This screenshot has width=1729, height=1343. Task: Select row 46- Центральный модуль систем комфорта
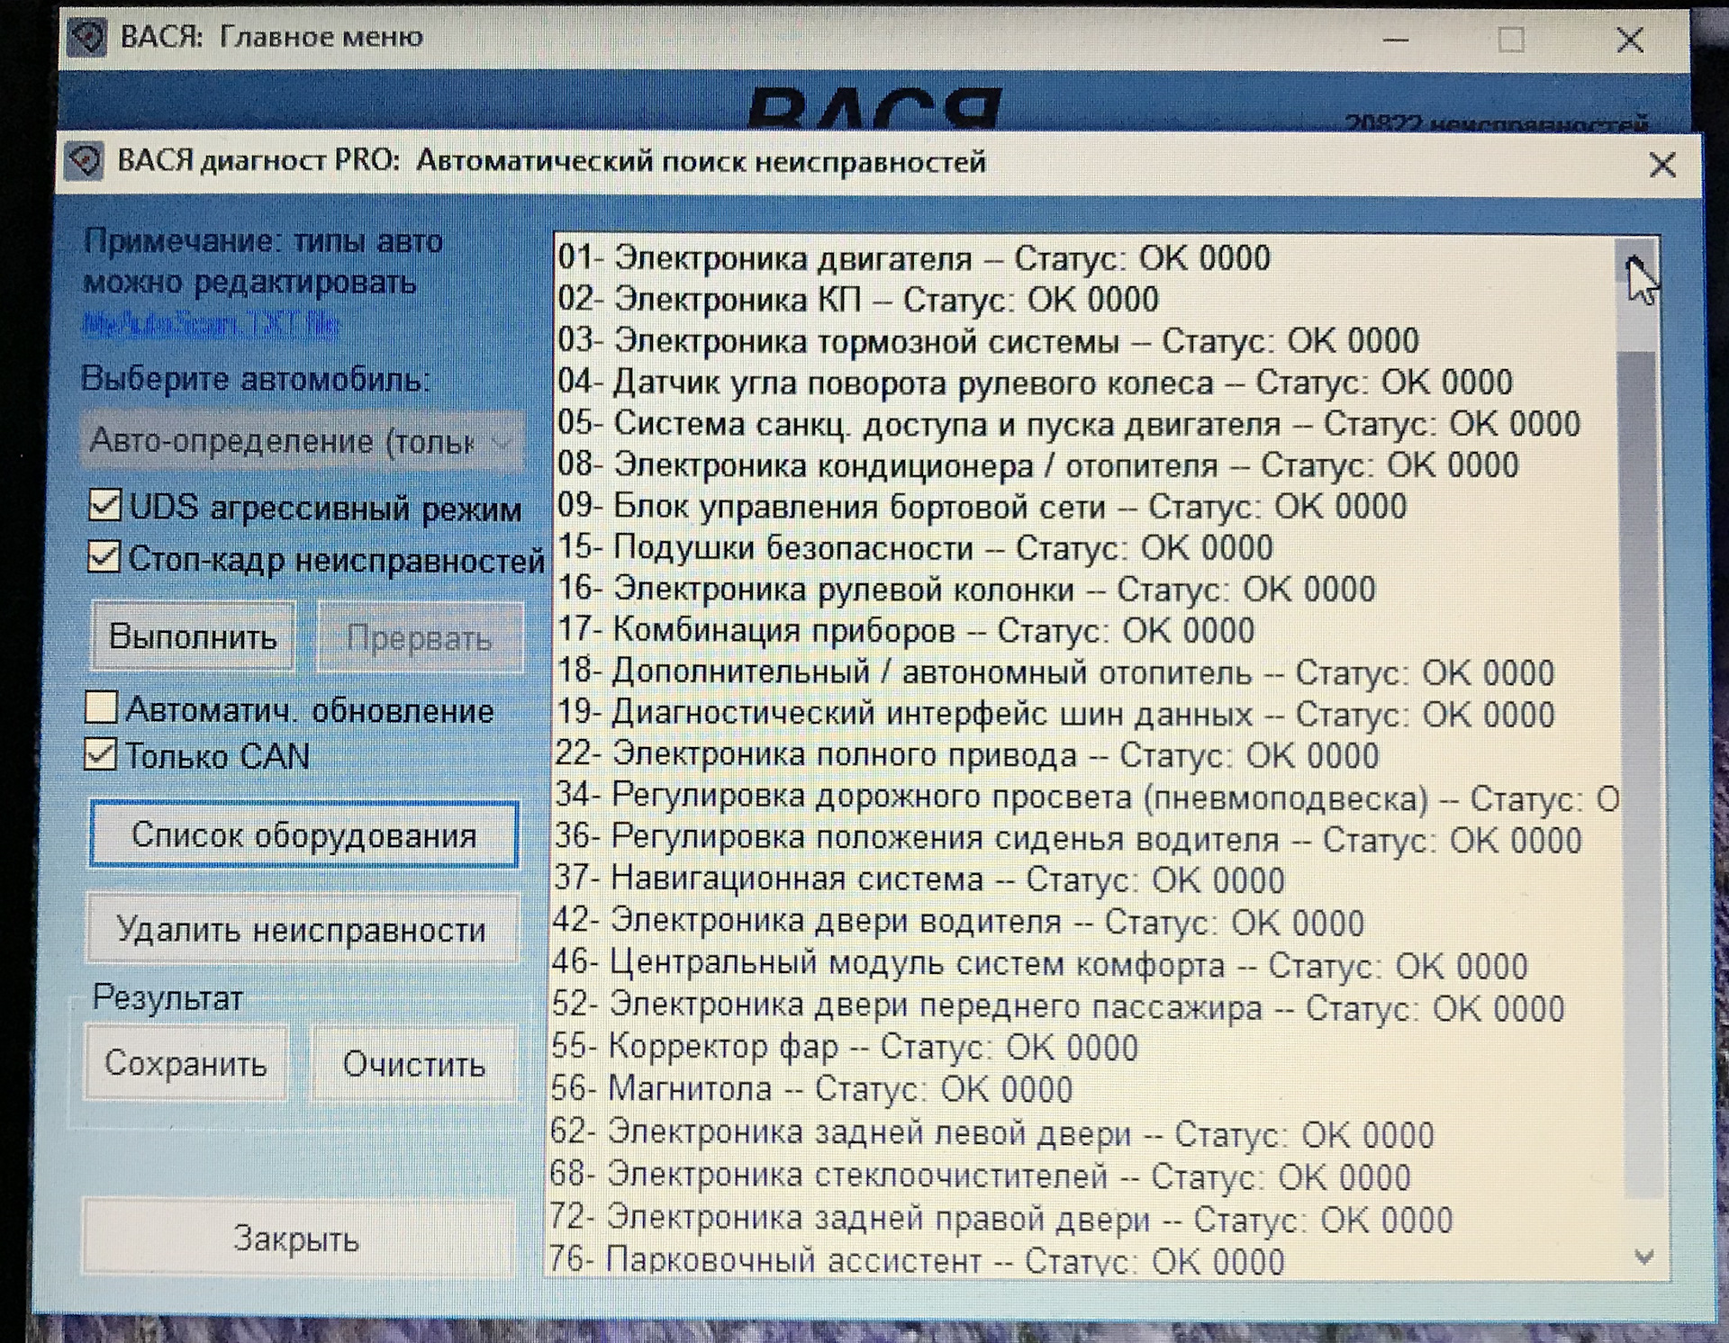(1040, 964)
